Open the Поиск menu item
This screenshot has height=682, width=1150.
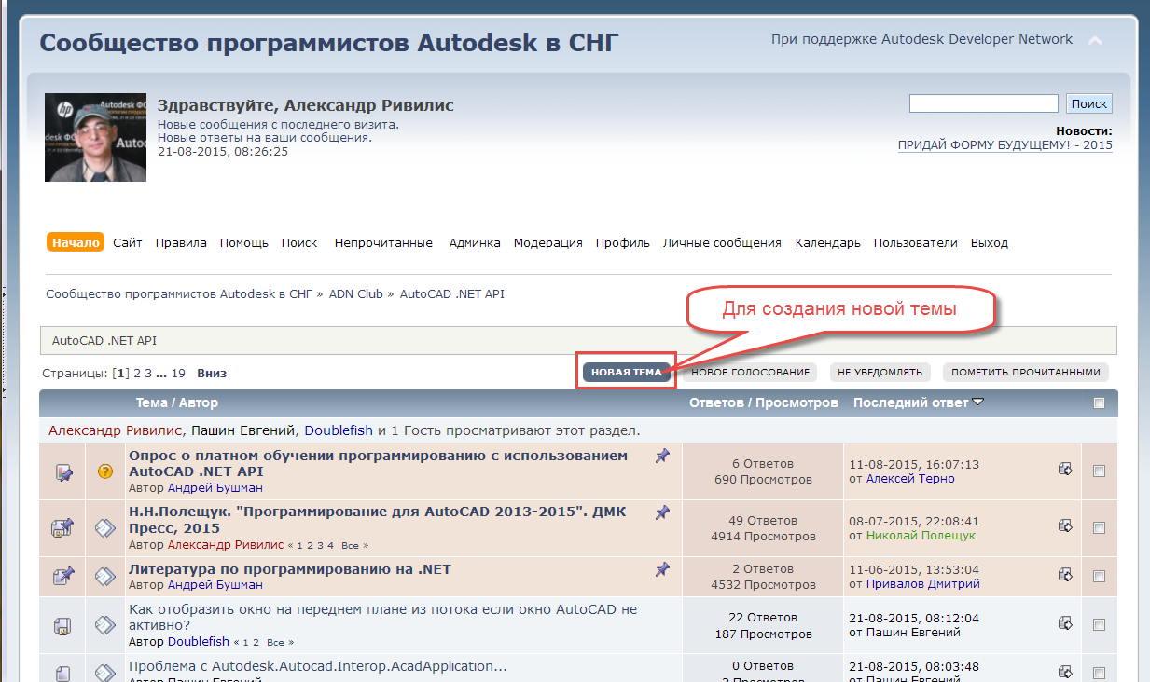point(299,243)
